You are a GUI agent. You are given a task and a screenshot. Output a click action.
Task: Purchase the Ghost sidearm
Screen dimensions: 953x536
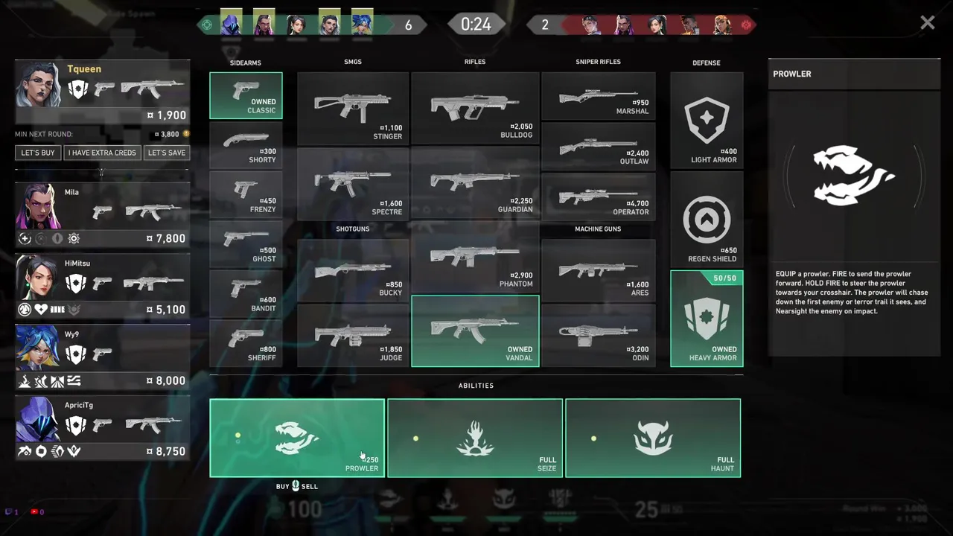click(246, 244)
